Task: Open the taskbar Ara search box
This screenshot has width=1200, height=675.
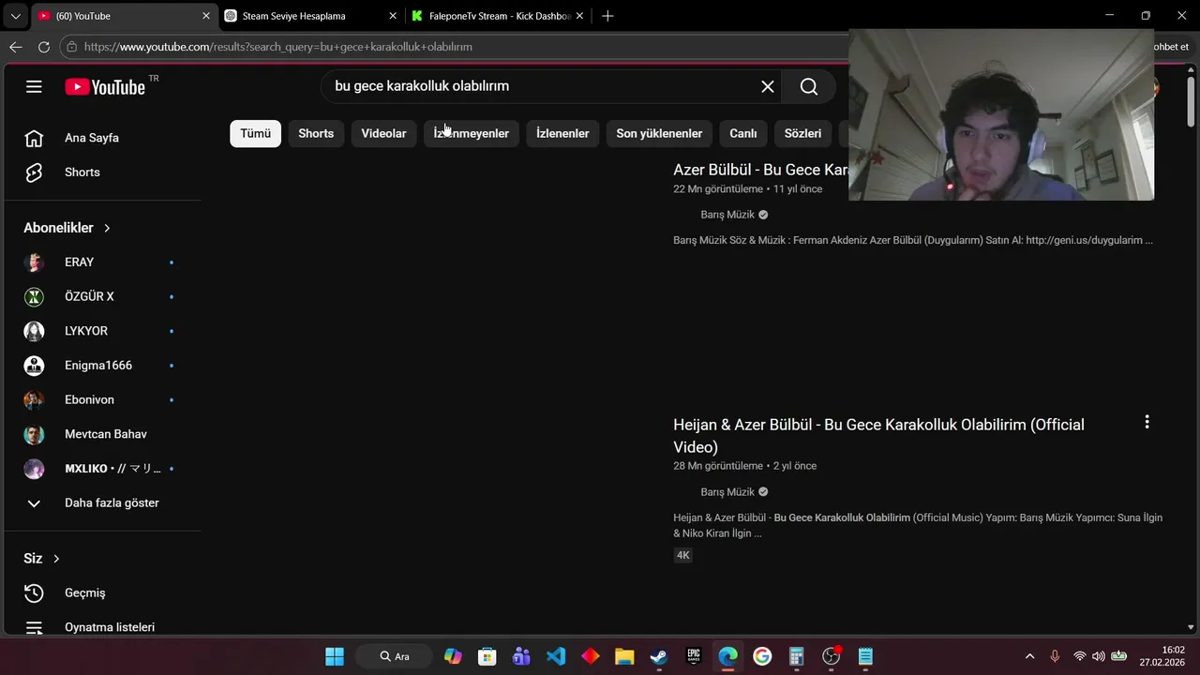Action: click(395, 656)
